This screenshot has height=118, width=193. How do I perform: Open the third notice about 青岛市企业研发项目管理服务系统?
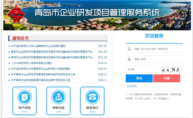tap(53, 57)
